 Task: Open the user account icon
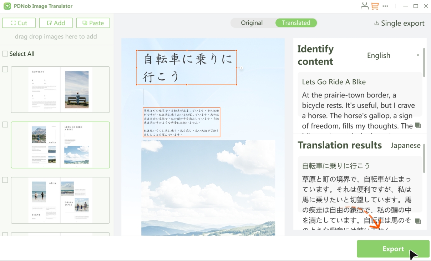coord(365,6)
